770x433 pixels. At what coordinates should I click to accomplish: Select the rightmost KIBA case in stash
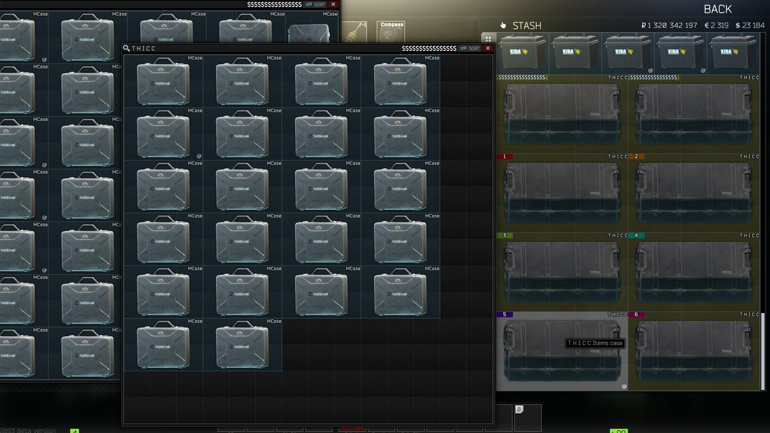tap(733, 53)
